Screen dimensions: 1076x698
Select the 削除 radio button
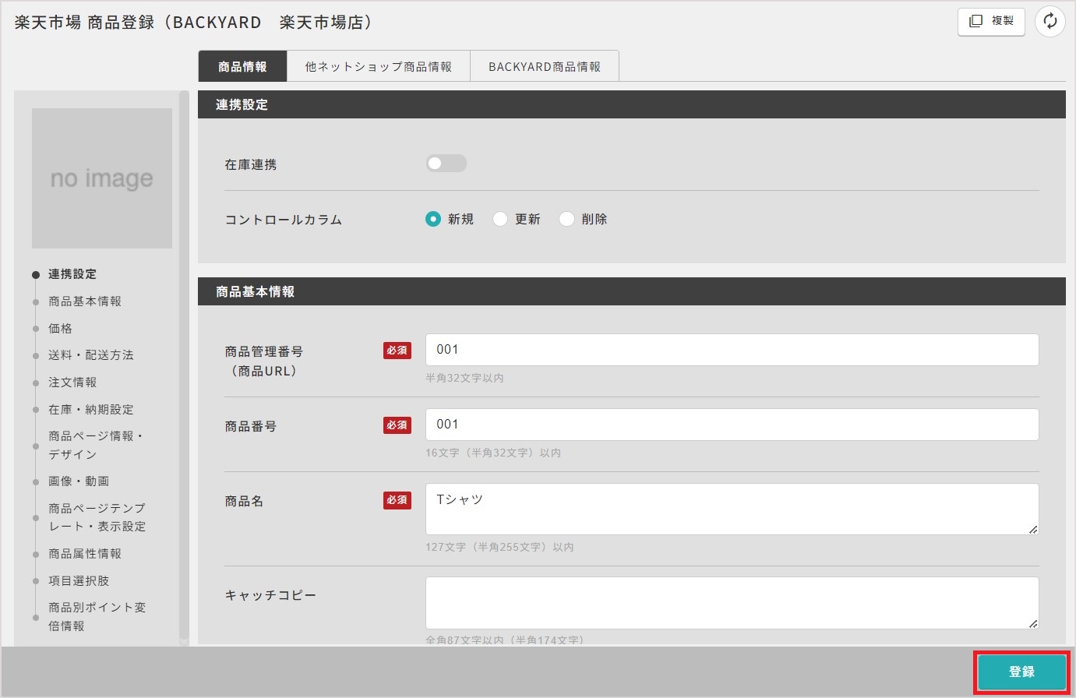567,219
